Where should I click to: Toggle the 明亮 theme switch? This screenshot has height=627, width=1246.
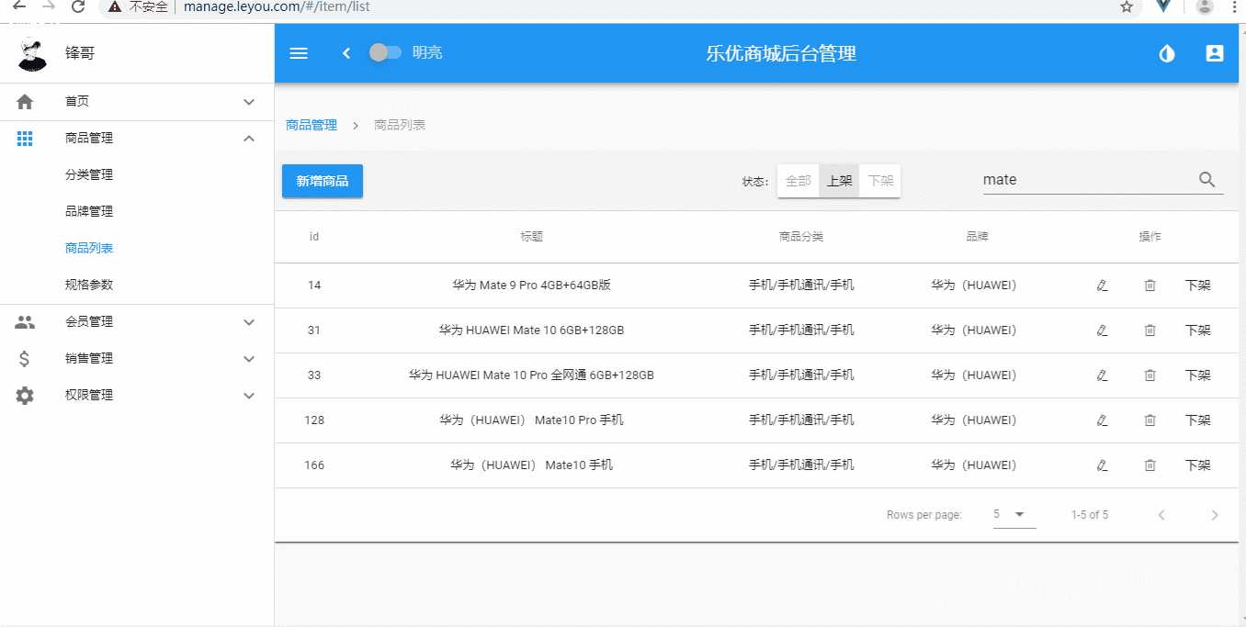tap(385, 52)
